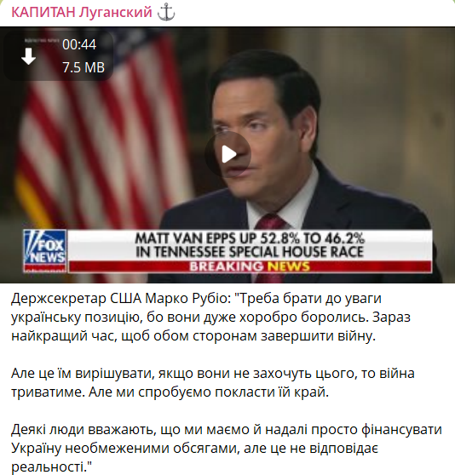Viewport: 455px width, 475px height.
Task: Click the final word реальності in the message
Action: click(x=47, y=466)
